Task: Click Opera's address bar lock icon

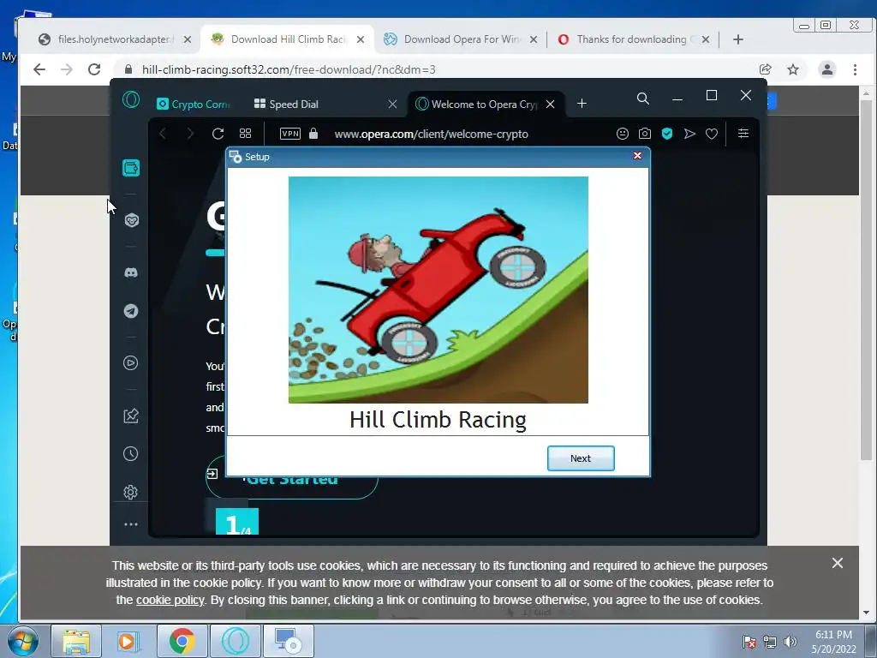Action: point(313,133)
